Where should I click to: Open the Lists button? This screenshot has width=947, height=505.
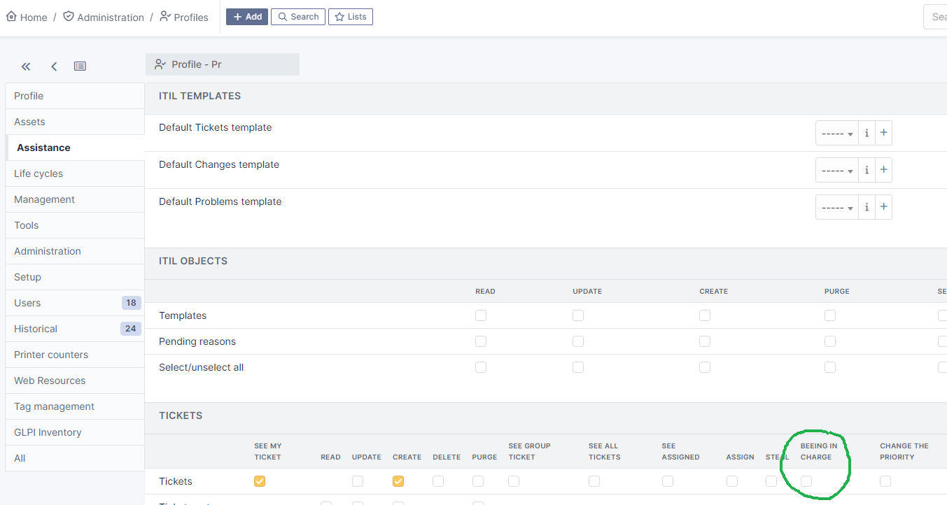[x=351, y=17]
